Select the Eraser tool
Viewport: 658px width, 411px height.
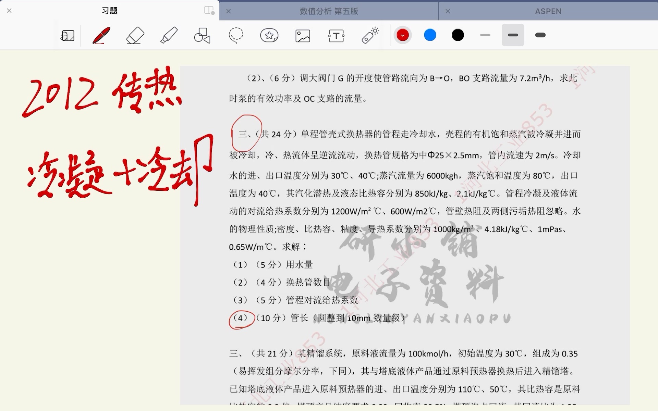(135, 35)
